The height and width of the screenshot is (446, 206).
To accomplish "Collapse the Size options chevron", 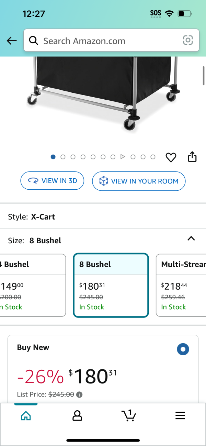I will [x=191, y=238].
